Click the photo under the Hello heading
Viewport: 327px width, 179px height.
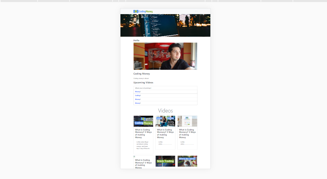165,56
